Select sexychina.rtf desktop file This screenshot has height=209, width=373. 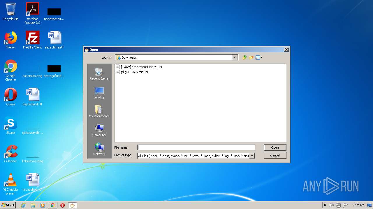[54, 40]
